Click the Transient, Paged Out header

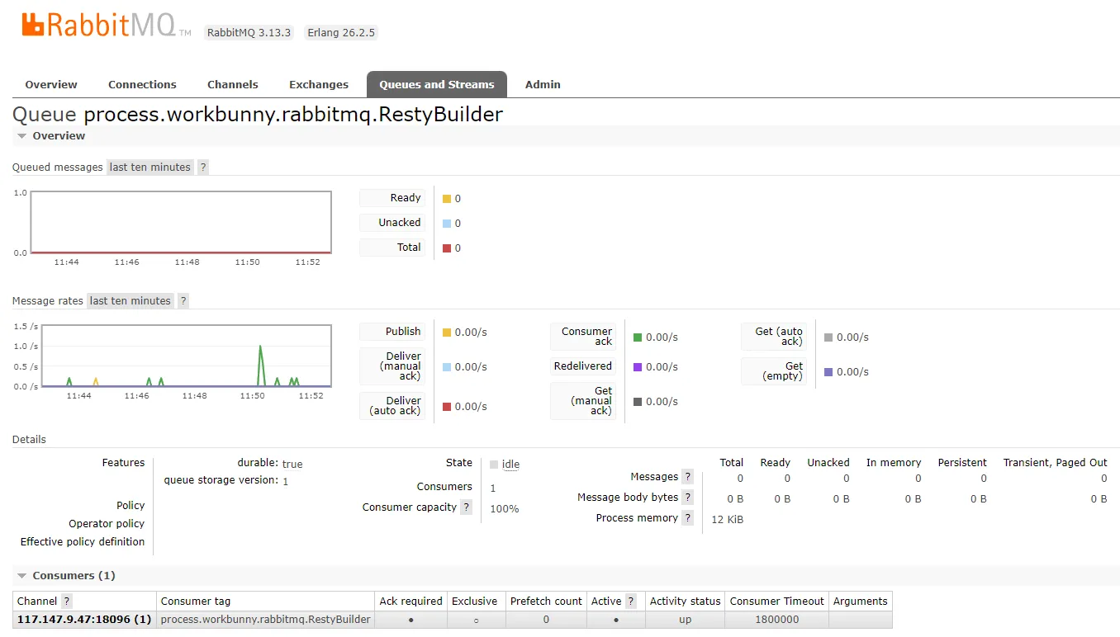coord(1055,463)
